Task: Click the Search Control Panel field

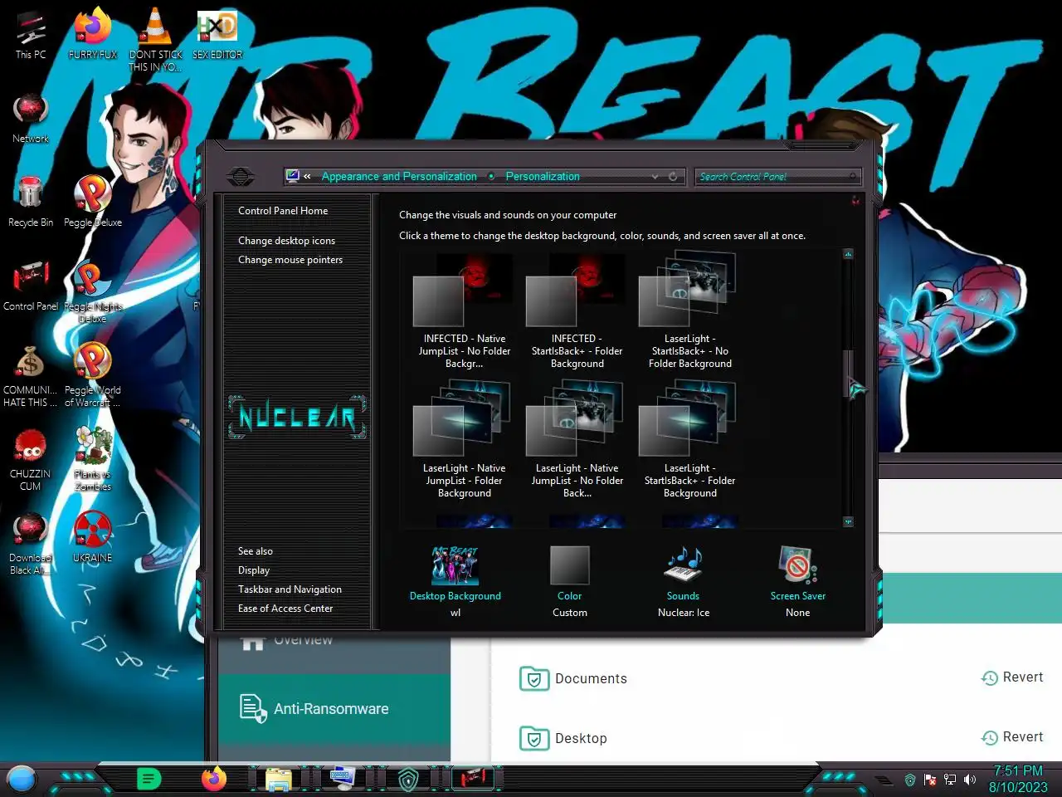Action: 778,177
